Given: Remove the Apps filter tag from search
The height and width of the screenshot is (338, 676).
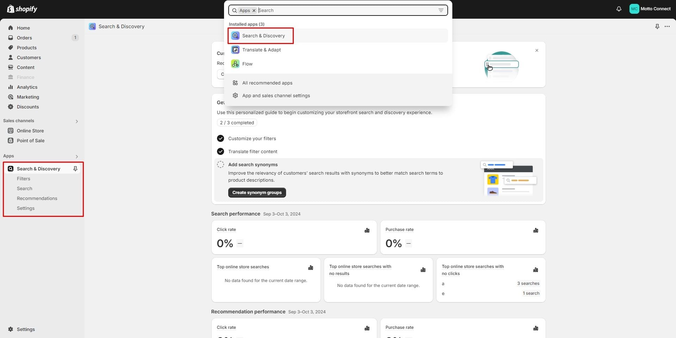Looking at the screenshot, I should point(254,11).
